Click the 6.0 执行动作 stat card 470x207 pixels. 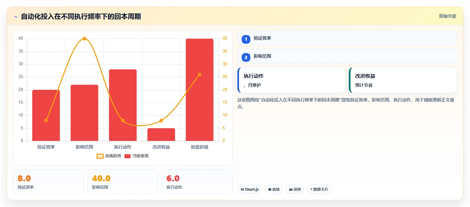pos(197,182)
